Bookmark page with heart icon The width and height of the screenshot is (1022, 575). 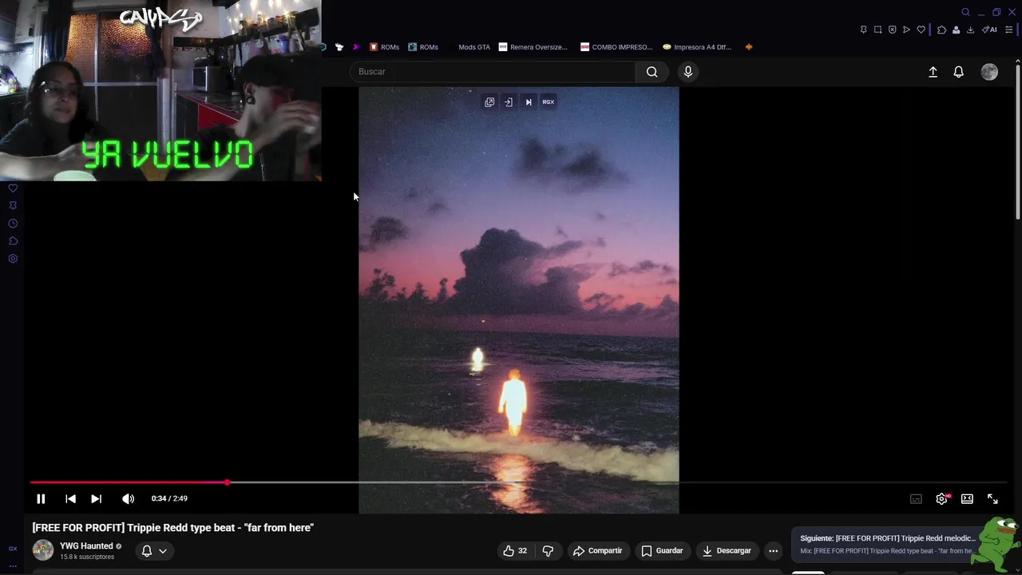(x=921, y=30)
